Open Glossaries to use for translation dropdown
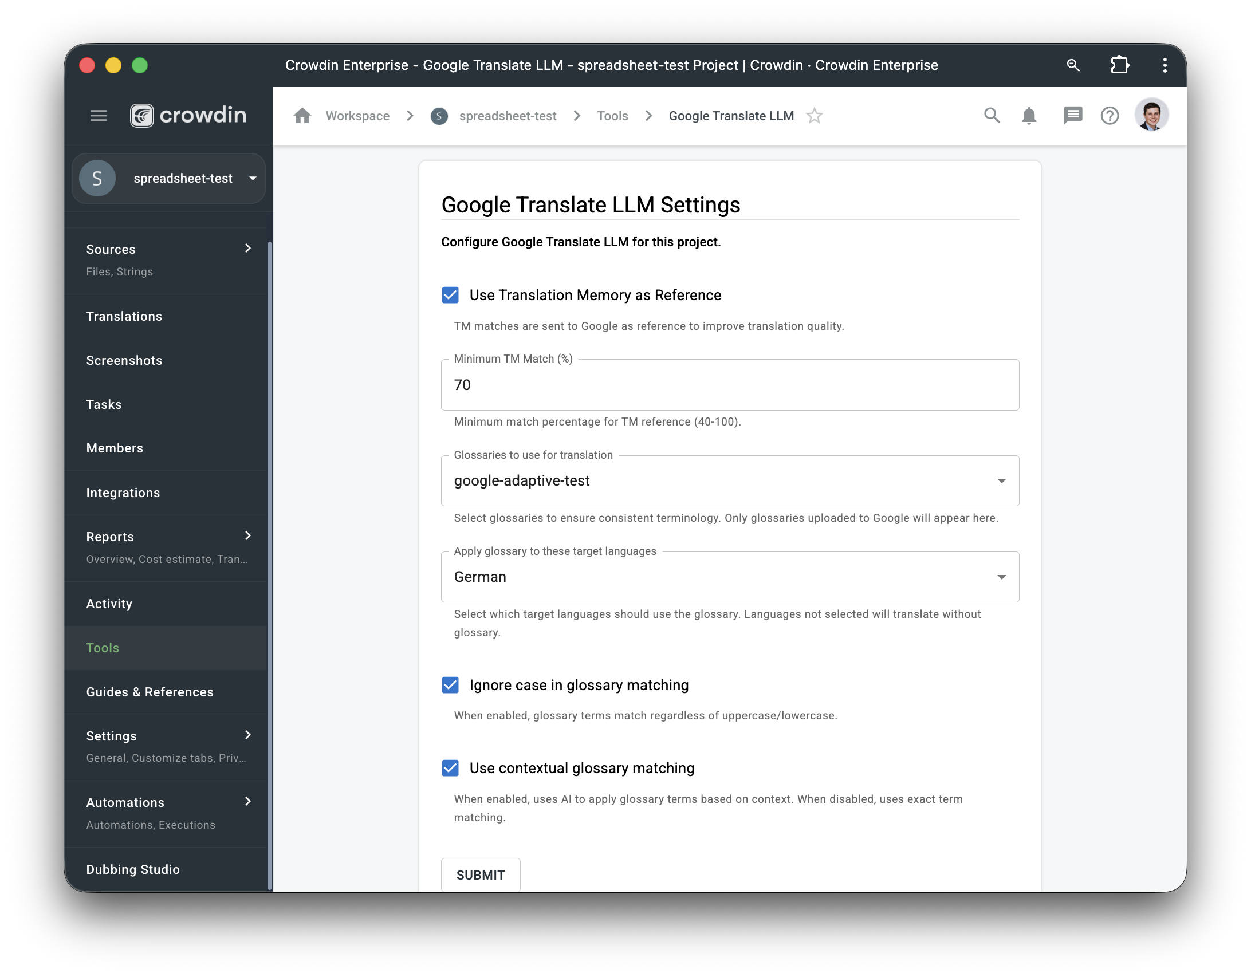 pyautogui.click(x=730, y=481)
